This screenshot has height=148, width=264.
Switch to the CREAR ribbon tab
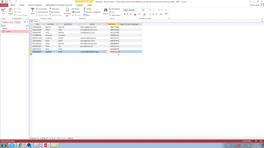tap(22, 5)
